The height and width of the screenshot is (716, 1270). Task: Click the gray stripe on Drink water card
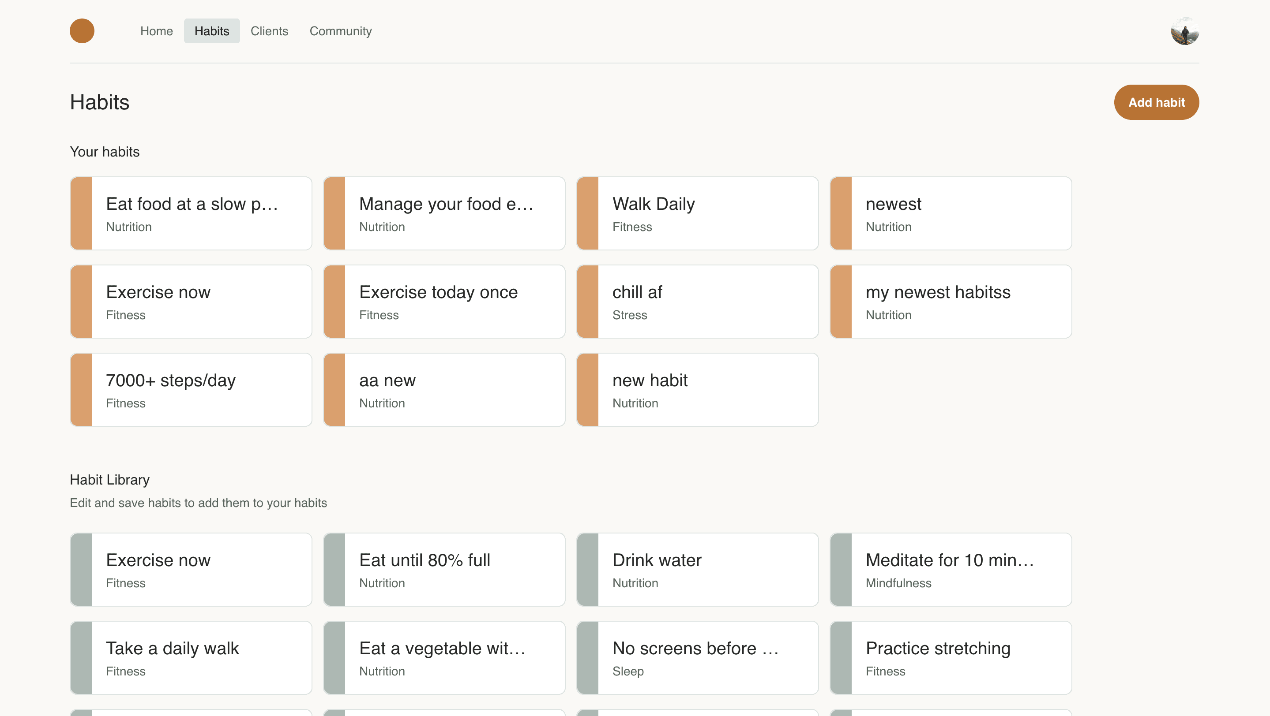588,569
